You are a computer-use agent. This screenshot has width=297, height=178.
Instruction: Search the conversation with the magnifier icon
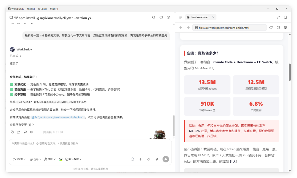click(154, 17)
